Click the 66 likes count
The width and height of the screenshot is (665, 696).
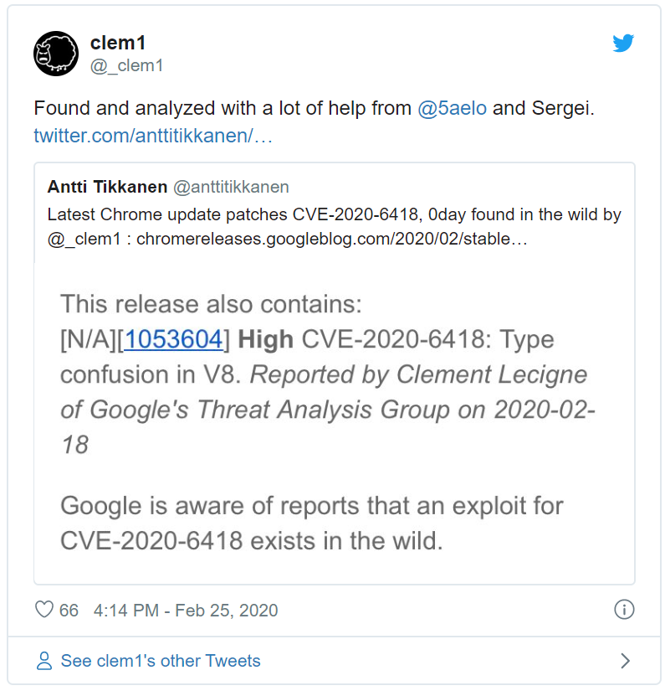point(69,611)
